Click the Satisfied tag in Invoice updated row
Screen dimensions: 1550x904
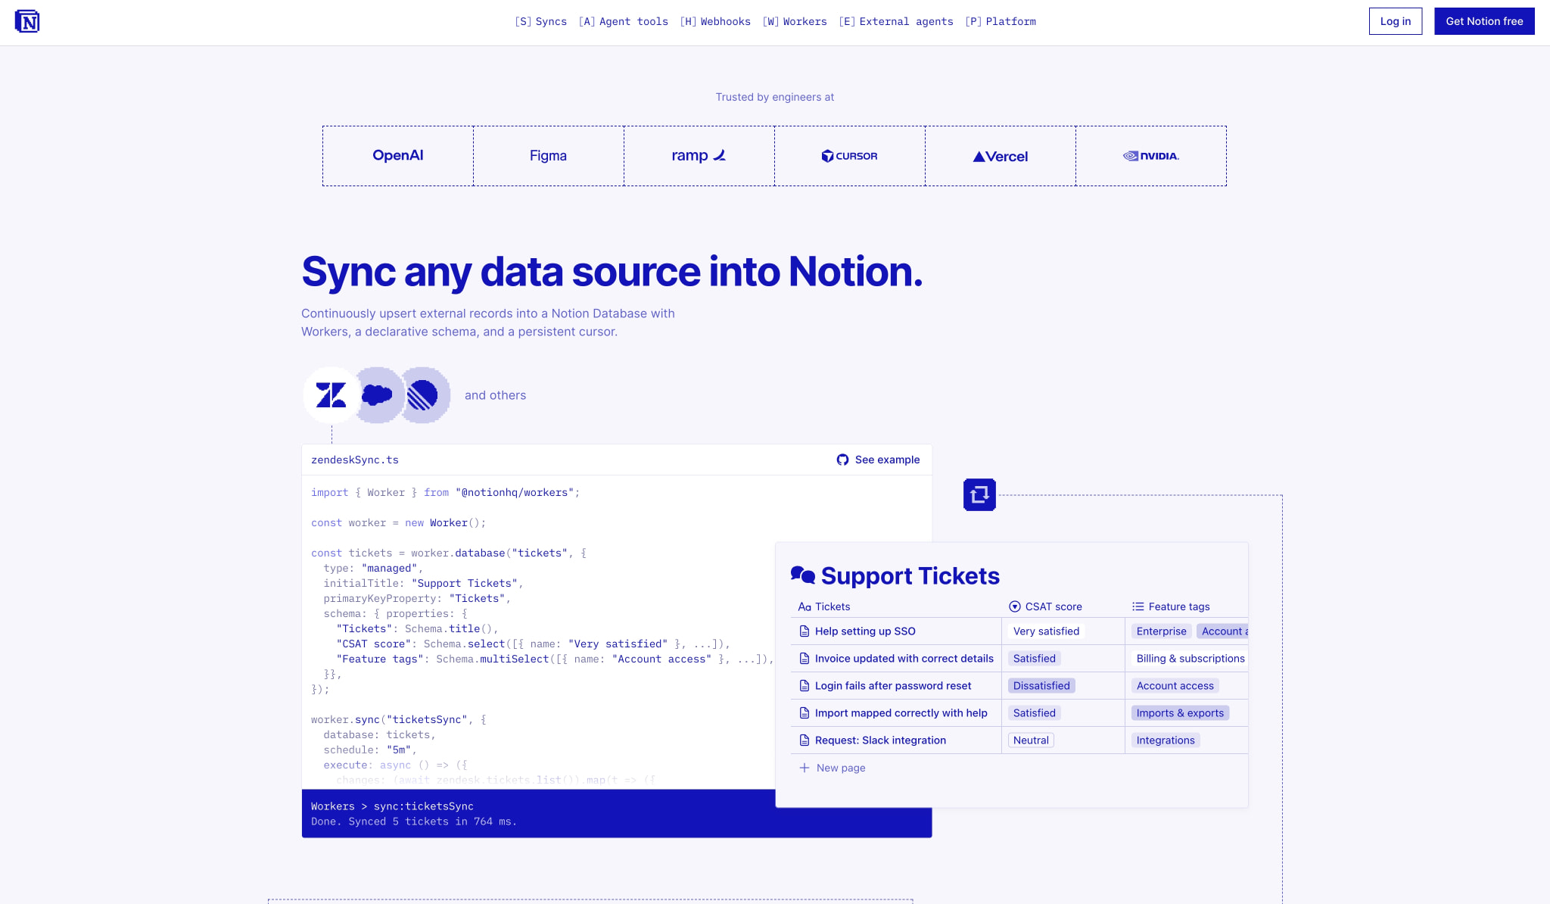(x=1034, y=659)
